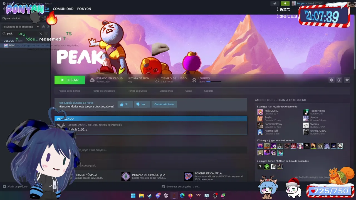Open OBS Studio from the taskbar
Screen dimensions: 356x200
[x=215, y=196]
